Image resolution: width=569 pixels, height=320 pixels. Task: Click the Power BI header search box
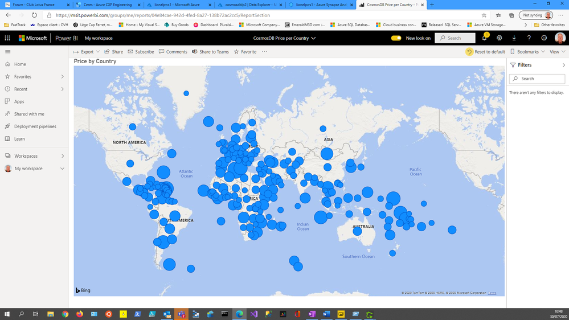point(455,38)
